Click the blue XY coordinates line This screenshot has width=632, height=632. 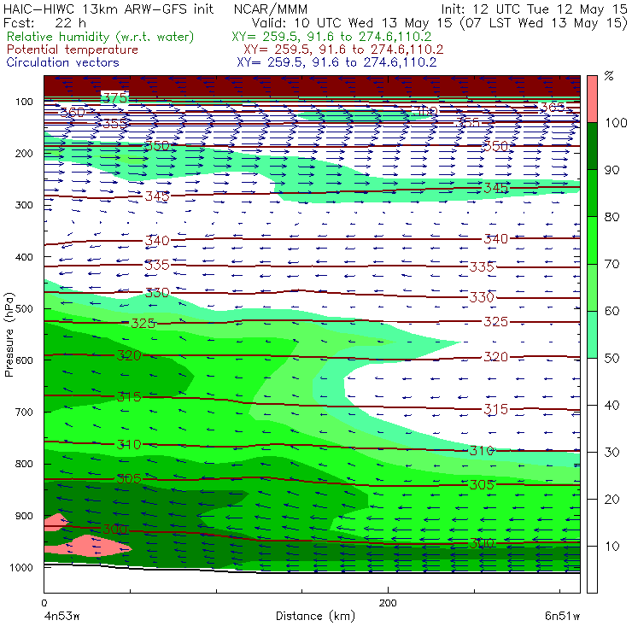[x=336, y=62]
